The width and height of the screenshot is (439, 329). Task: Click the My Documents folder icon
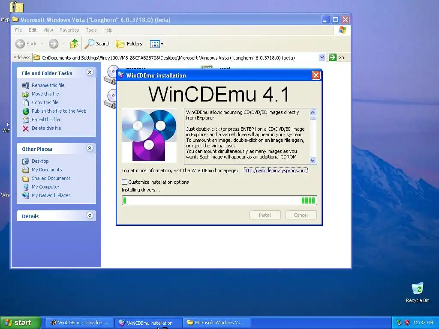click(26, 170)
